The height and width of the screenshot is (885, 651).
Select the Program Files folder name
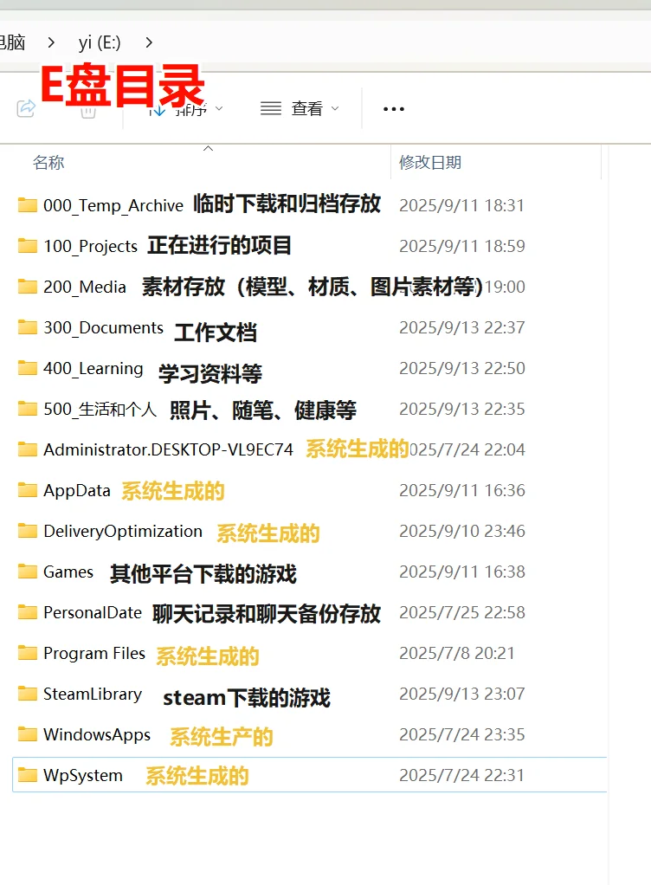tap(94, 653)
